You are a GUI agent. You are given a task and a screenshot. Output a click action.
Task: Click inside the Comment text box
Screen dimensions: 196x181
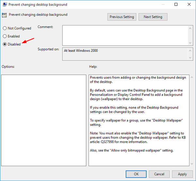point(124,35)
